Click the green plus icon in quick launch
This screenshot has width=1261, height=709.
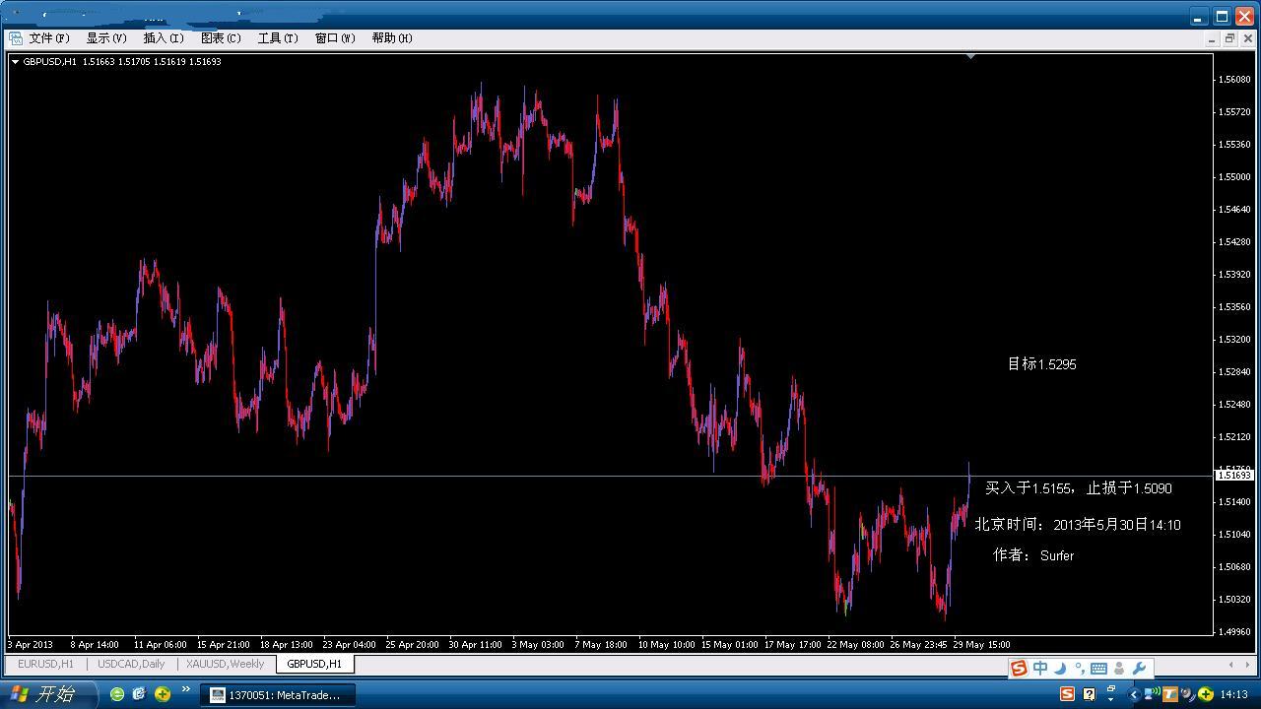[x=163, y=694]
